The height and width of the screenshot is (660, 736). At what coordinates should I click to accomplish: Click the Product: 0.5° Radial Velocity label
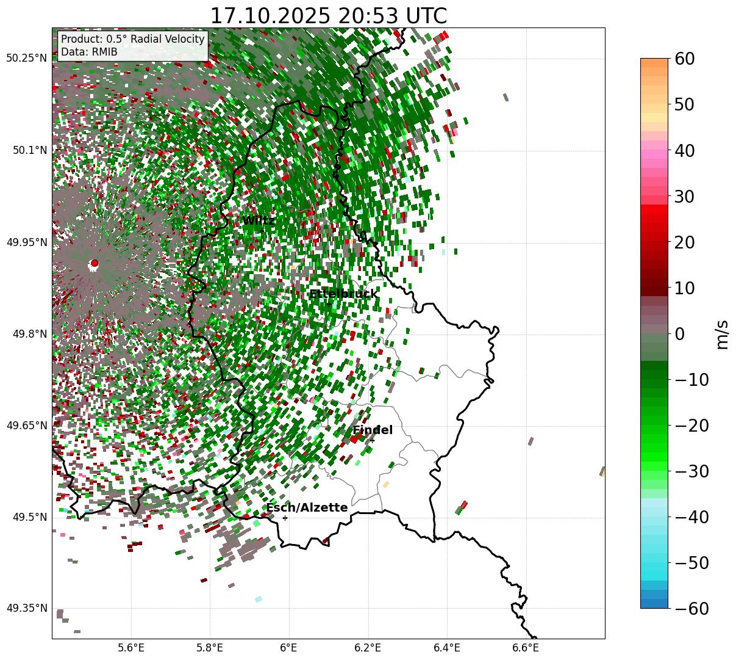(133, 39)
